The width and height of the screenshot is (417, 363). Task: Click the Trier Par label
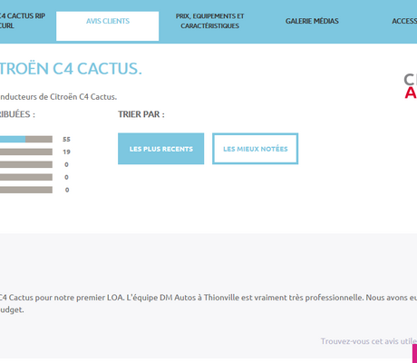141,114
